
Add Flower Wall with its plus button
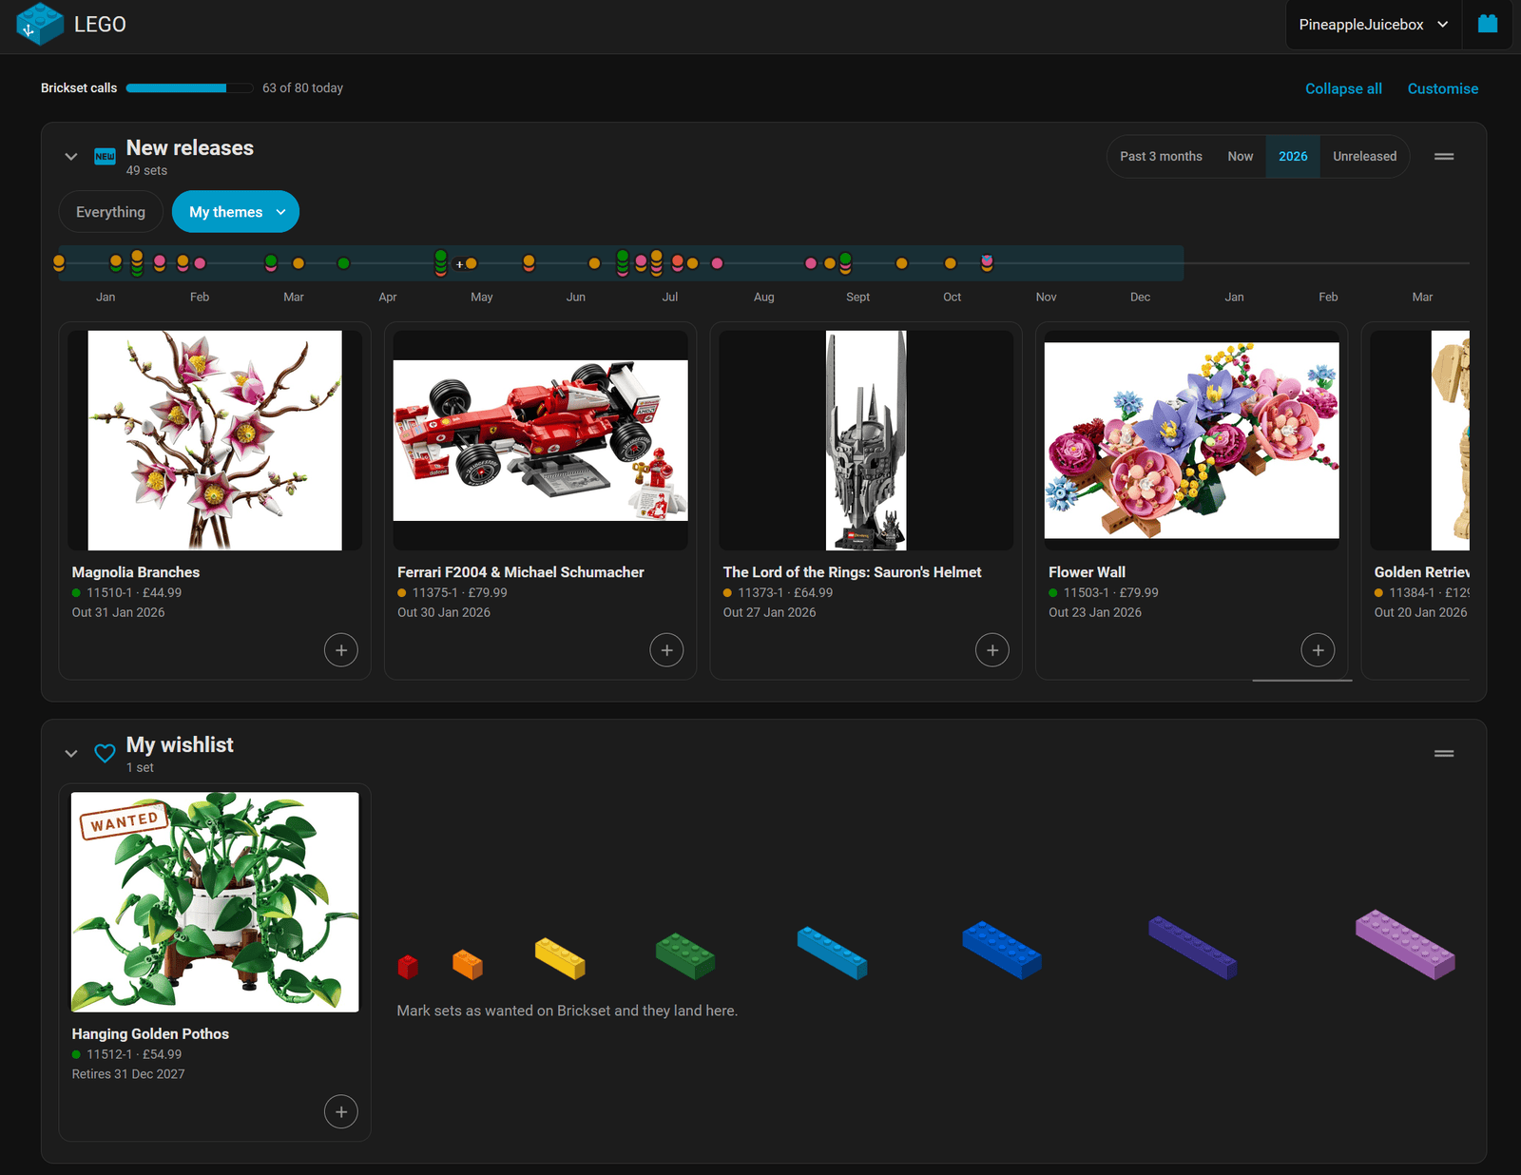coord(1318,650)
